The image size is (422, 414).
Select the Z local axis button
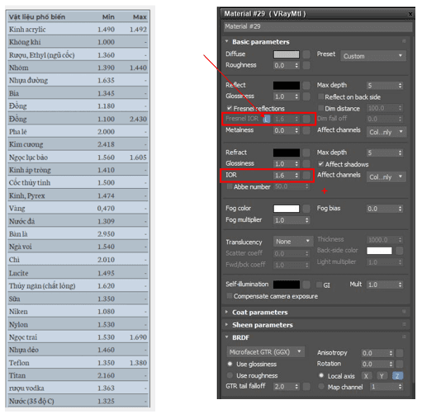(x=397, y=376)
